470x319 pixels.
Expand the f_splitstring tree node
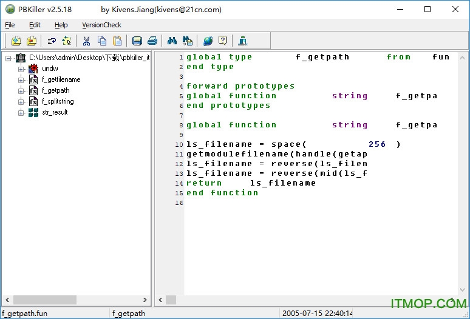(x=21, y=102)
